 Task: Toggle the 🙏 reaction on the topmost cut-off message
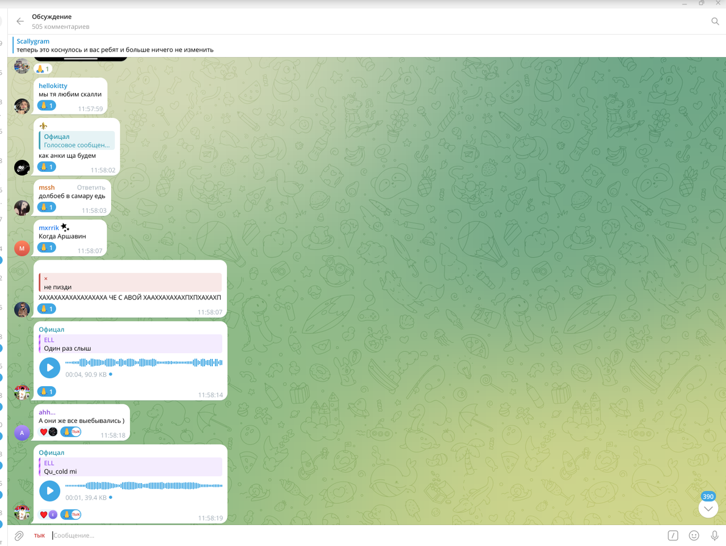coord(43,69)
